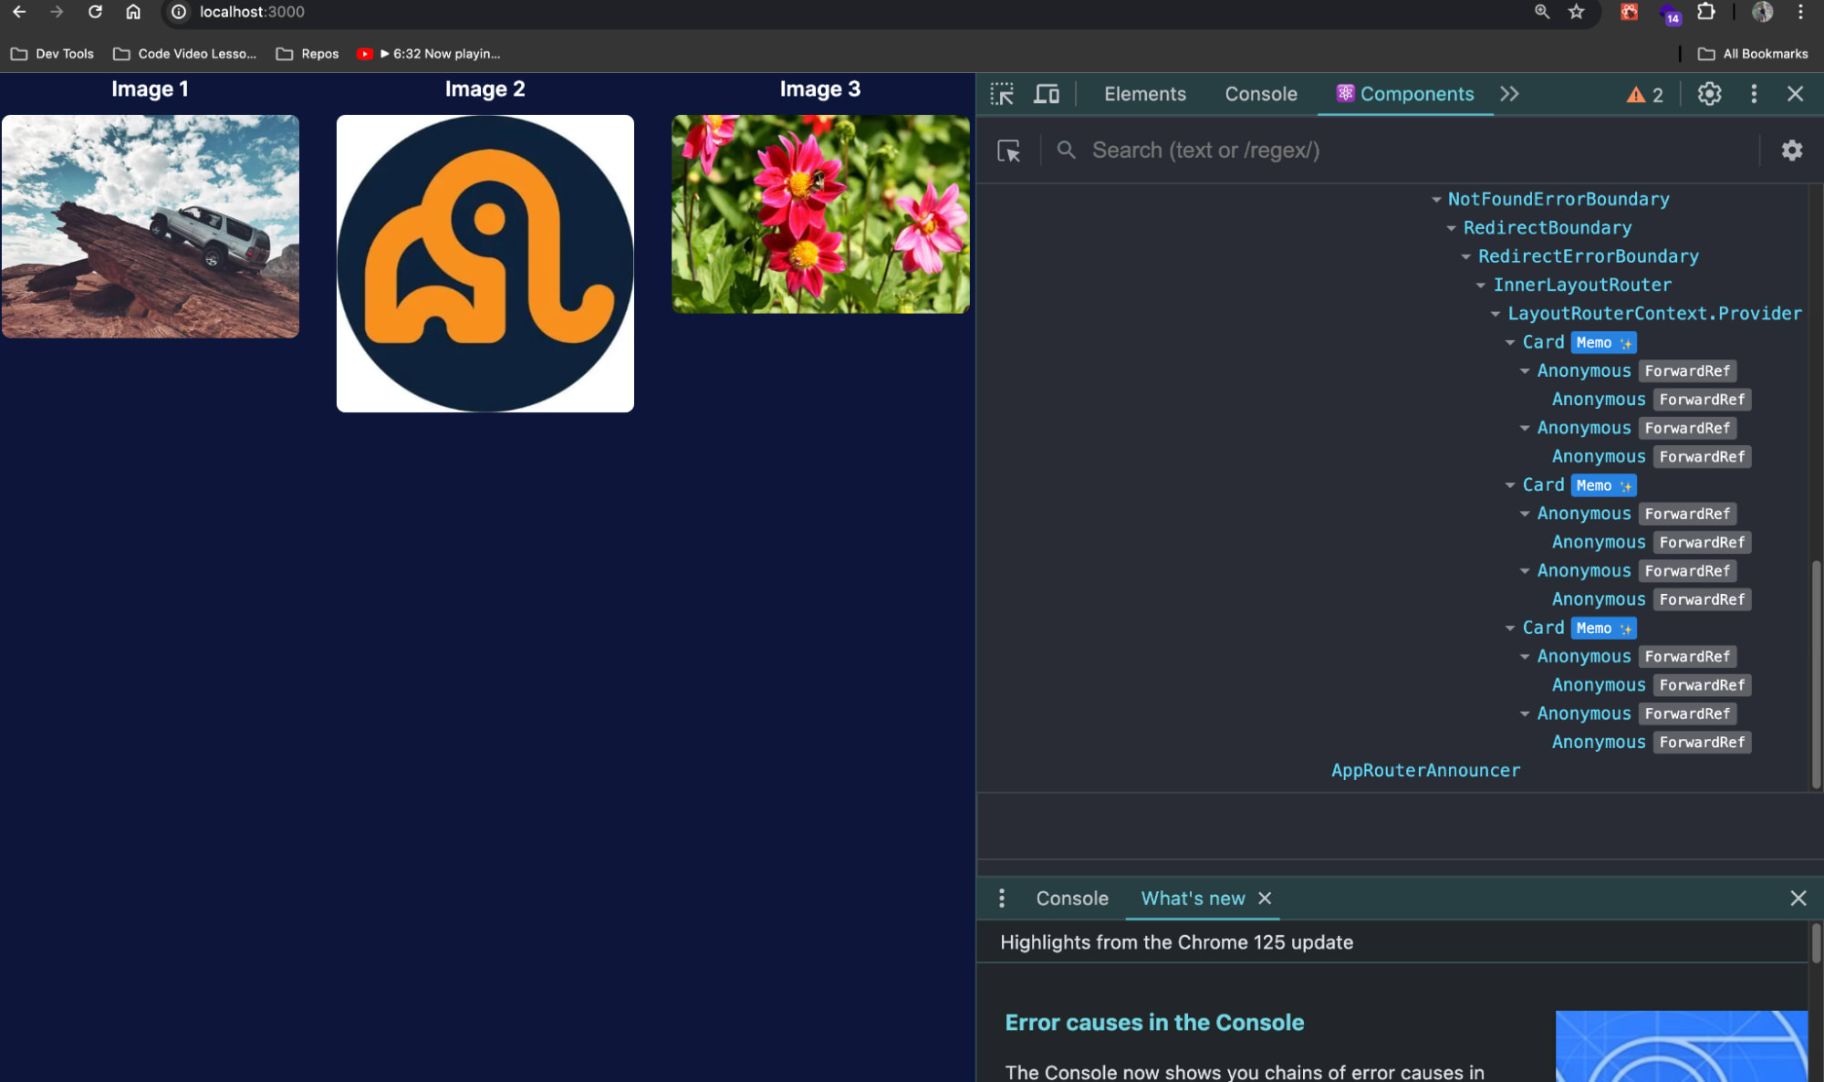Select the LayoutRouterContext.Provider component name
Viewport: 1824px width, 1082px height.
[1654, 313]
